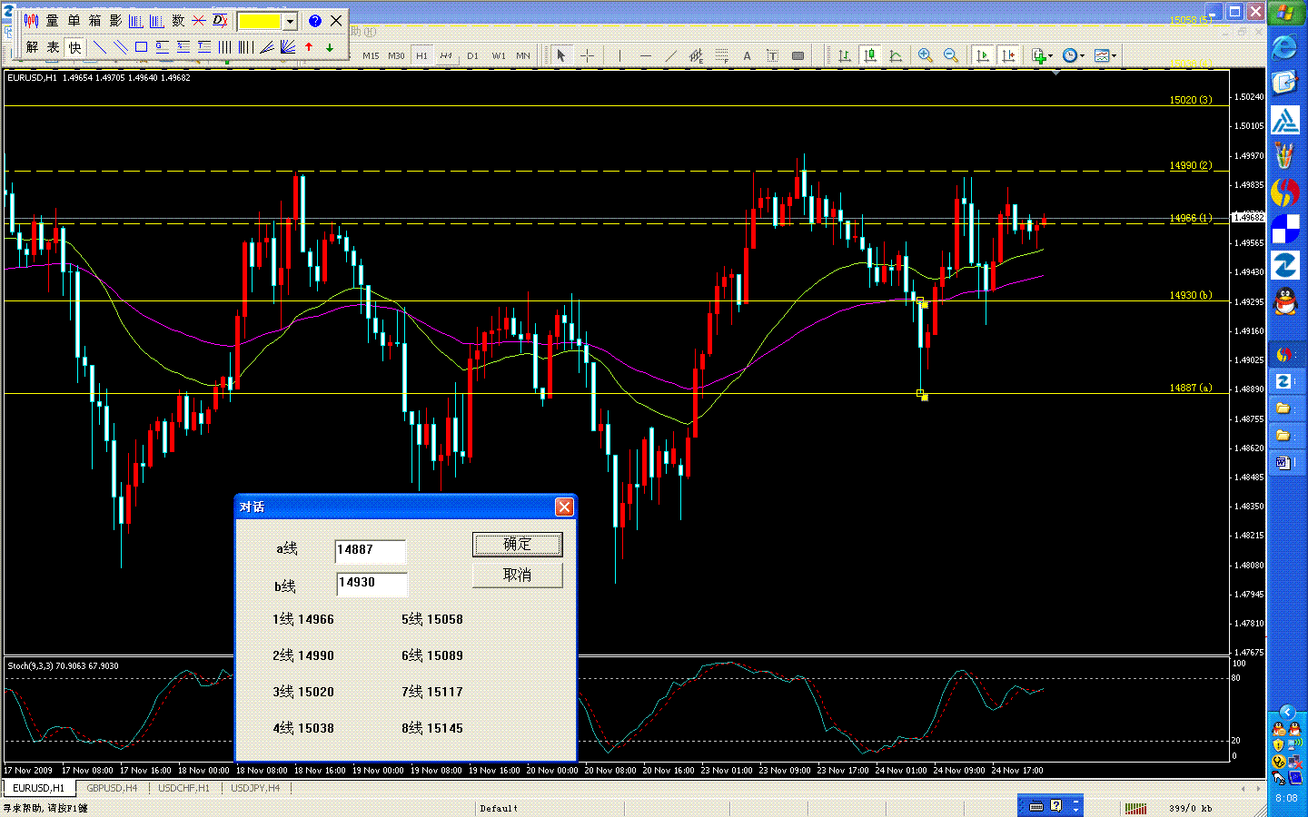
Task: Click the language bar keyboard icon
Action: coord(1036,806)
